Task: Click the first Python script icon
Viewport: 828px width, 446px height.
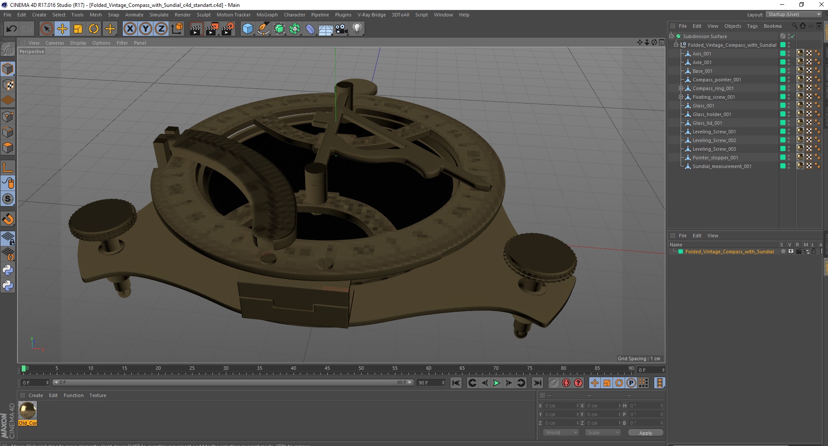Action: click(8, 270)
